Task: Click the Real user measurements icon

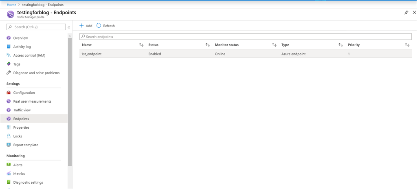Action: (x=9, y=101)
